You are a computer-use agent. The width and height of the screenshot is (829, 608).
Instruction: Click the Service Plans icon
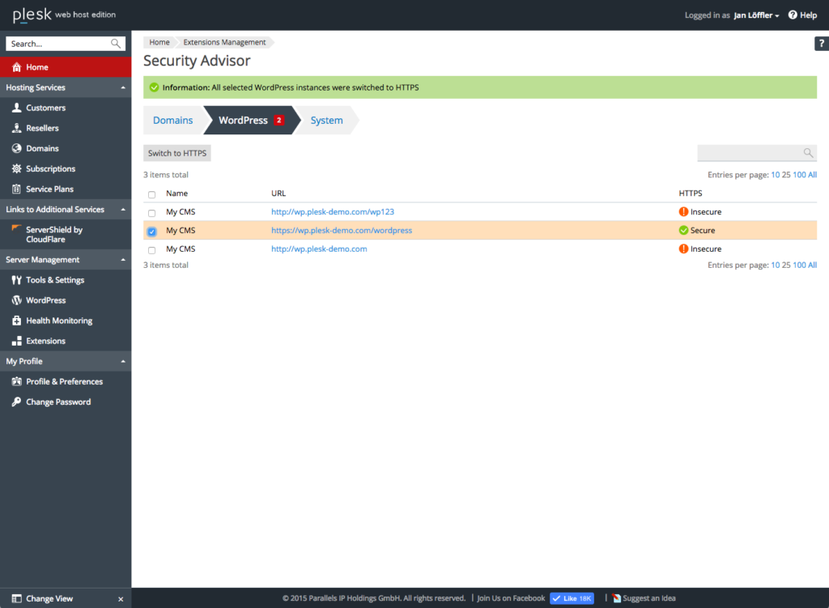pos(16,189)
